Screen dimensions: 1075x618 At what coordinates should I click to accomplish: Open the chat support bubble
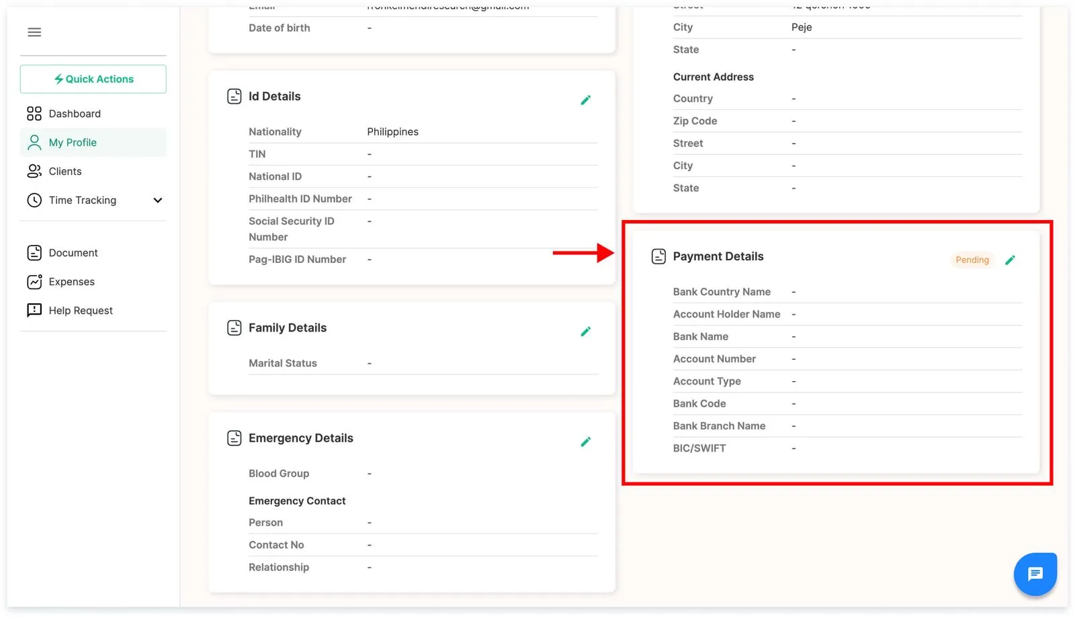1035,574
